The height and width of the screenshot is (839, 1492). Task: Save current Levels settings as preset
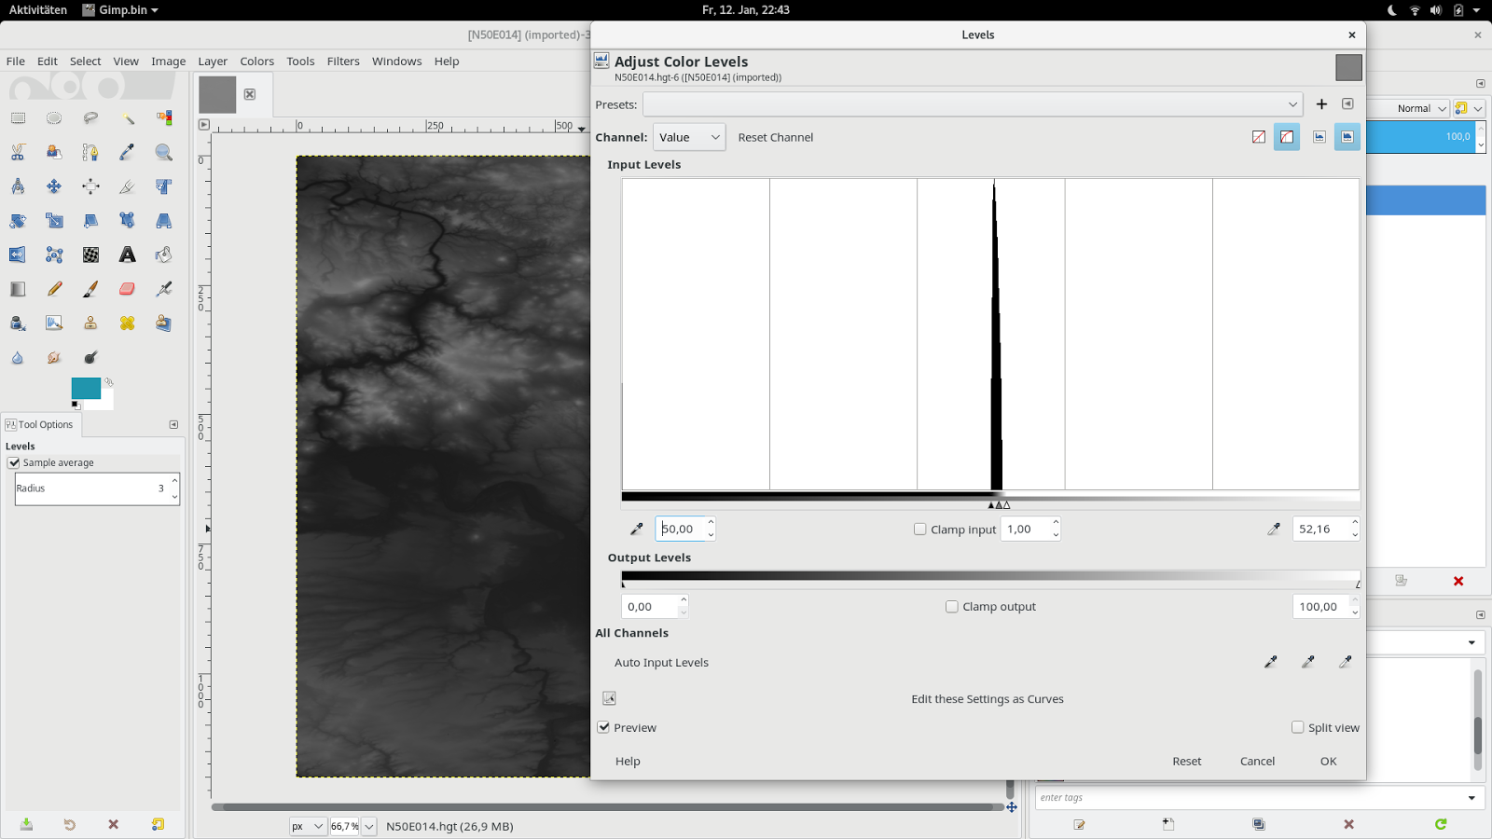(x=1321, y=104)
